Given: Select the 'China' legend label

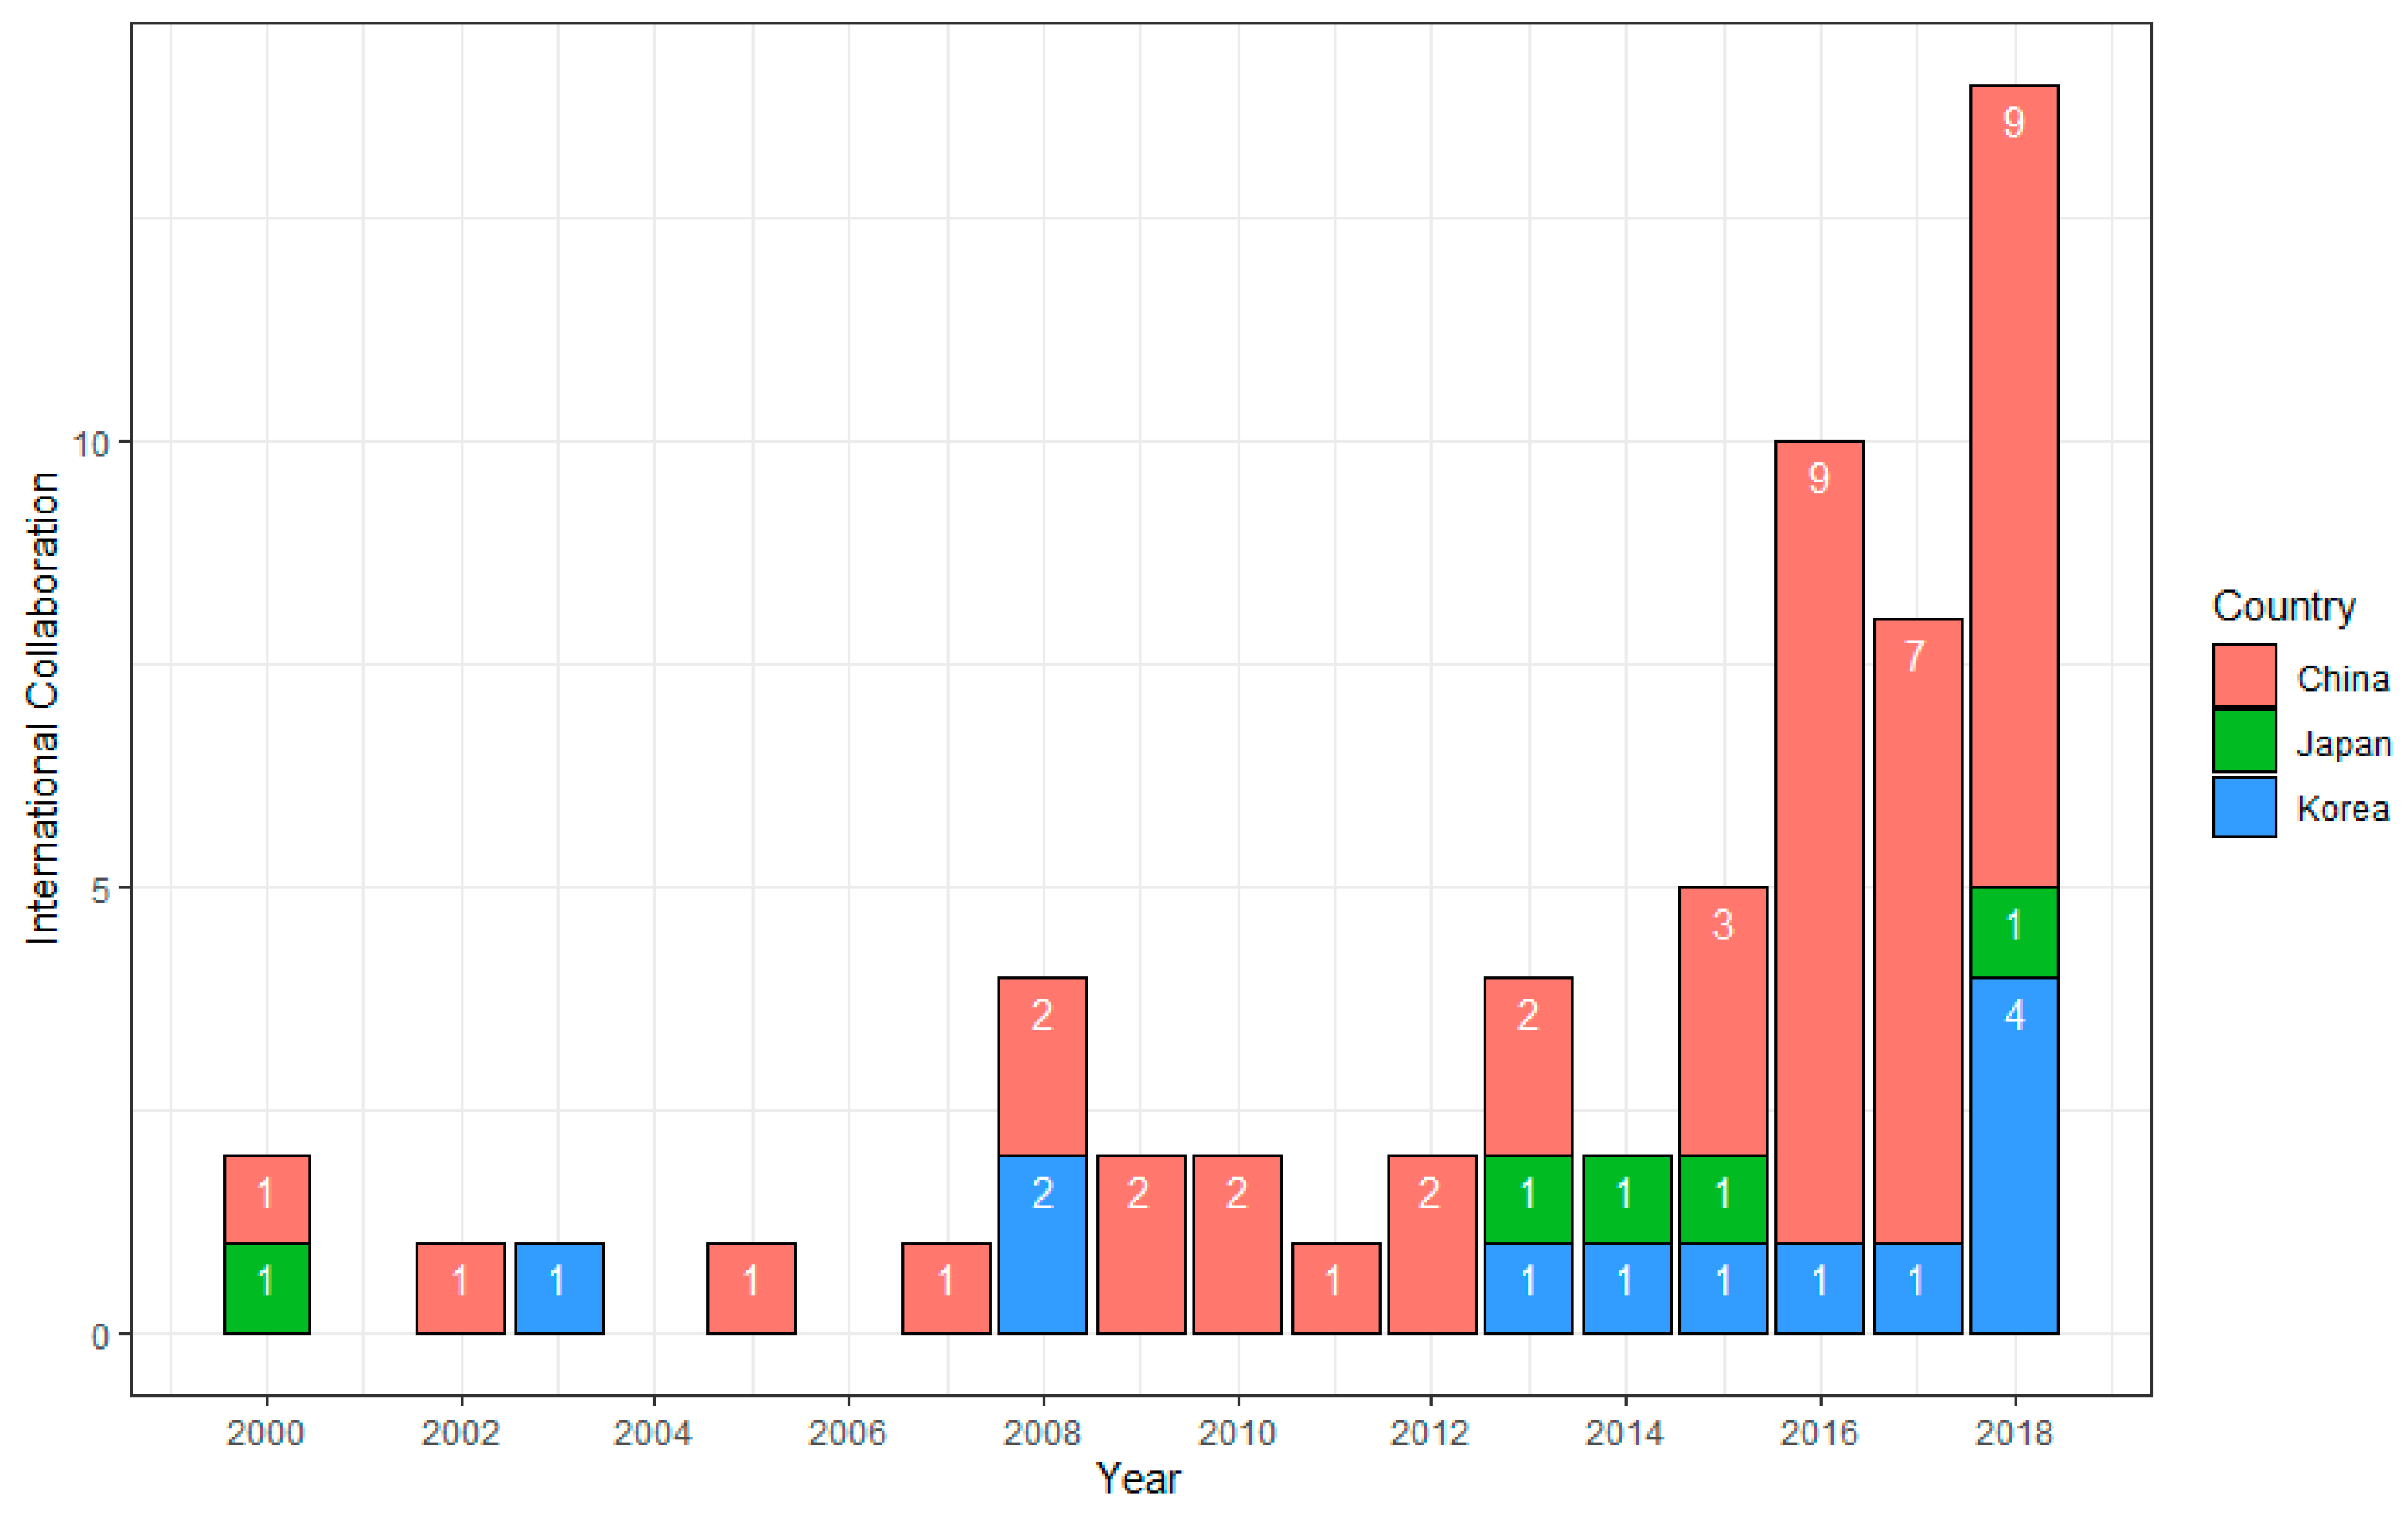Looking at the screenshot, I should (2343, 678).
